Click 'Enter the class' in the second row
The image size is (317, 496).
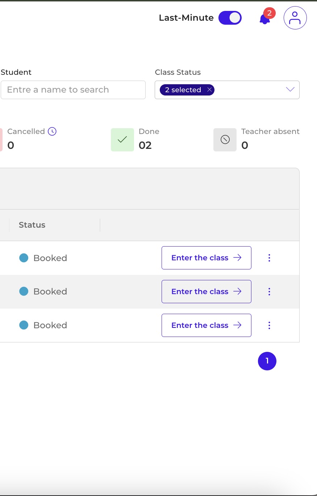207,292
